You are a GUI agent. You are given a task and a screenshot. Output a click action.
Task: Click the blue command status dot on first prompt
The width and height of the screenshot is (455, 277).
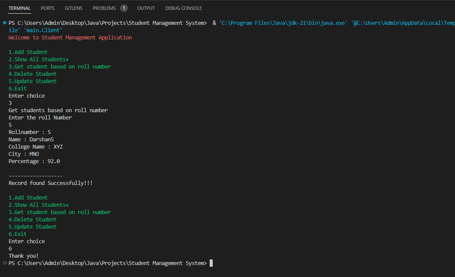pyautogui.click(x=5, y=23)
